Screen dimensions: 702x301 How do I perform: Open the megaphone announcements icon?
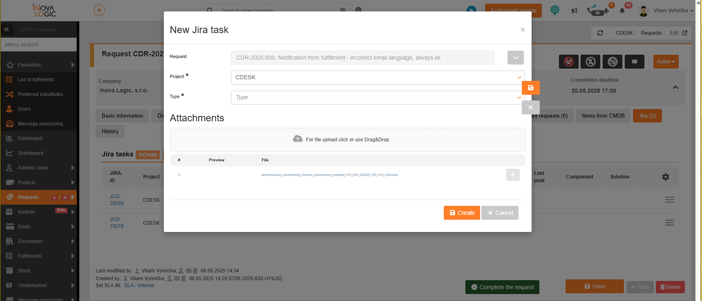[574, 11]
